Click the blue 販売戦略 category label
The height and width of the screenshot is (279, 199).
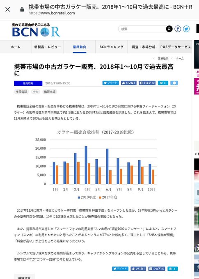[x=28, y=83]
